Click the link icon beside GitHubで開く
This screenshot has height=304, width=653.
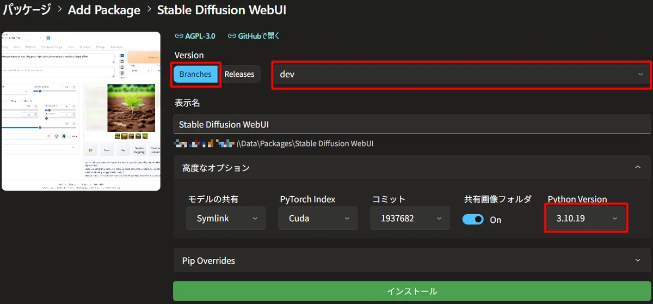pos(231,36)
